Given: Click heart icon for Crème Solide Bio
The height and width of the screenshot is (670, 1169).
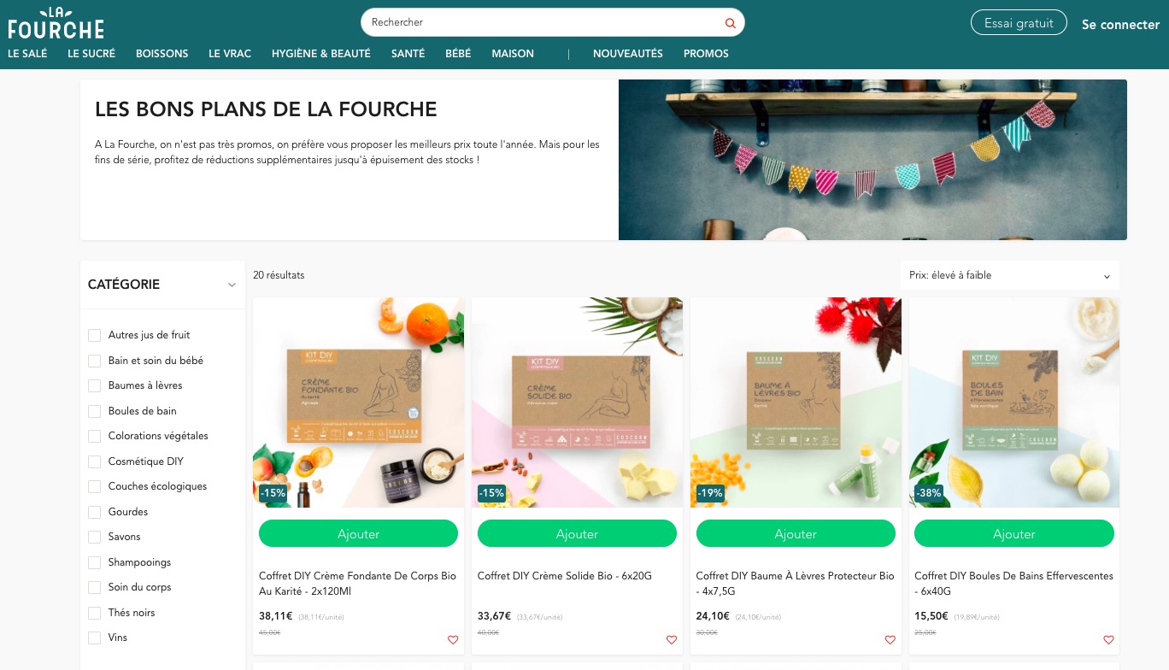Looking at the screenshot, I should click(672, 640).
